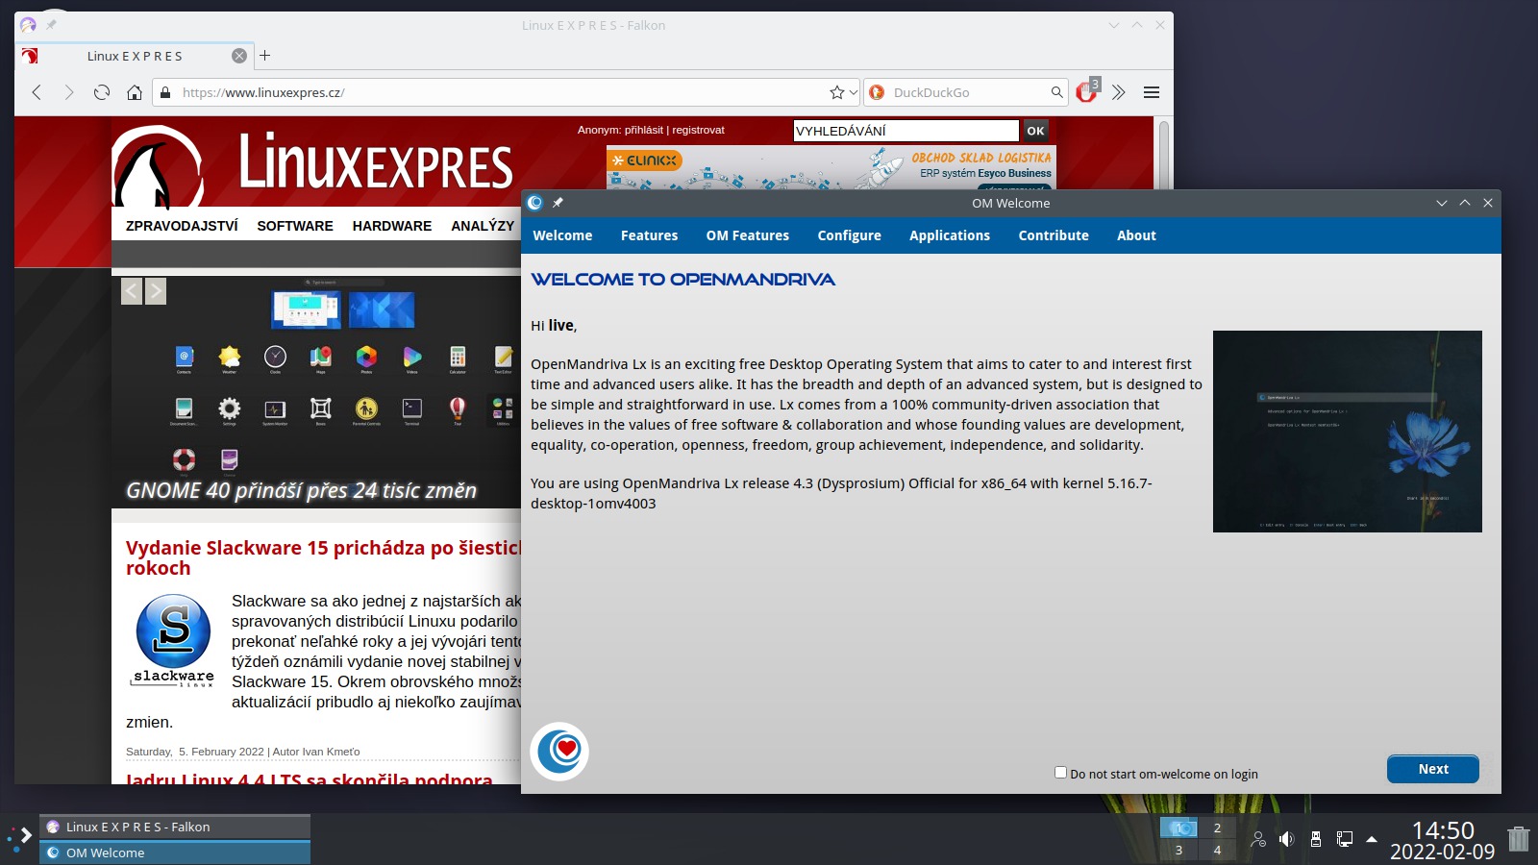Image resolution: width=1538 pixels, height=865 pixels.
Task: Show previous slide in the article carousel
Action: pyautogui.click(x=132, y=291)
